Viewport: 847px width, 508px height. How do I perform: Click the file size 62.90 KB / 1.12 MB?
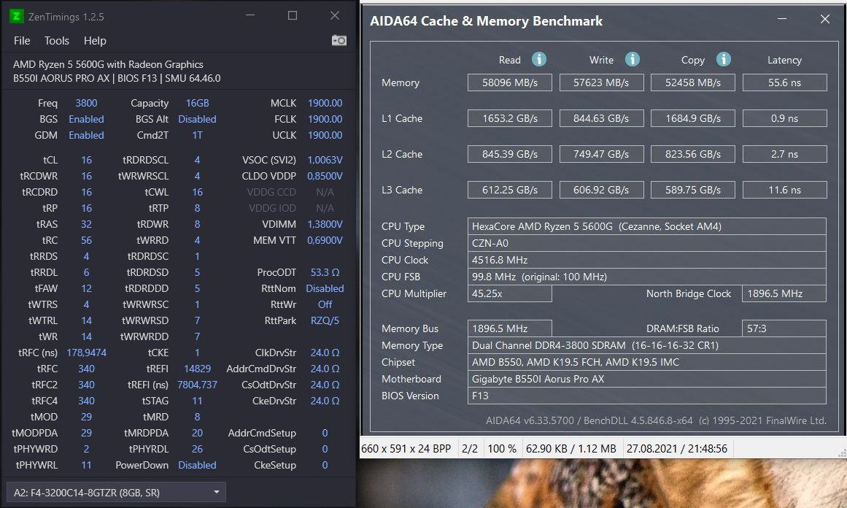(571, 449)
